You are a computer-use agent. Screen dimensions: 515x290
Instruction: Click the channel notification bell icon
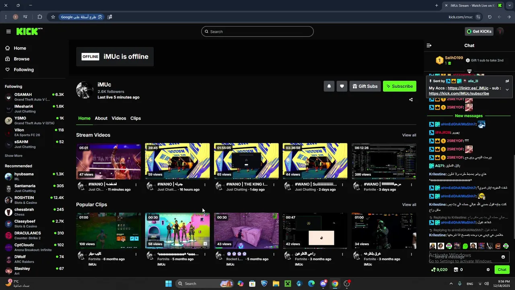329,86
